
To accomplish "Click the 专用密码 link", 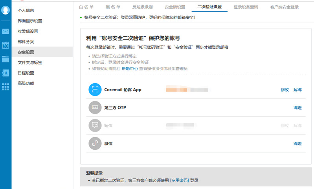I will tap(179, 180).
